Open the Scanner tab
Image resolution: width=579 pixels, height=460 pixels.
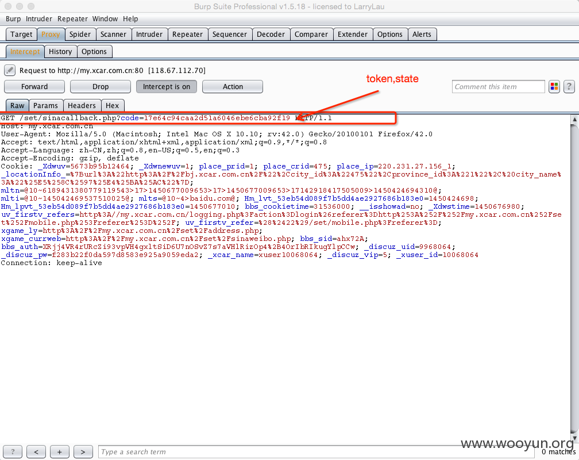113,34
